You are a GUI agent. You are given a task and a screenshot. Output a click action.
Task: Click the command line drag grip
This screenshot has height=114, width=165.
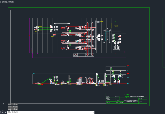1,112
